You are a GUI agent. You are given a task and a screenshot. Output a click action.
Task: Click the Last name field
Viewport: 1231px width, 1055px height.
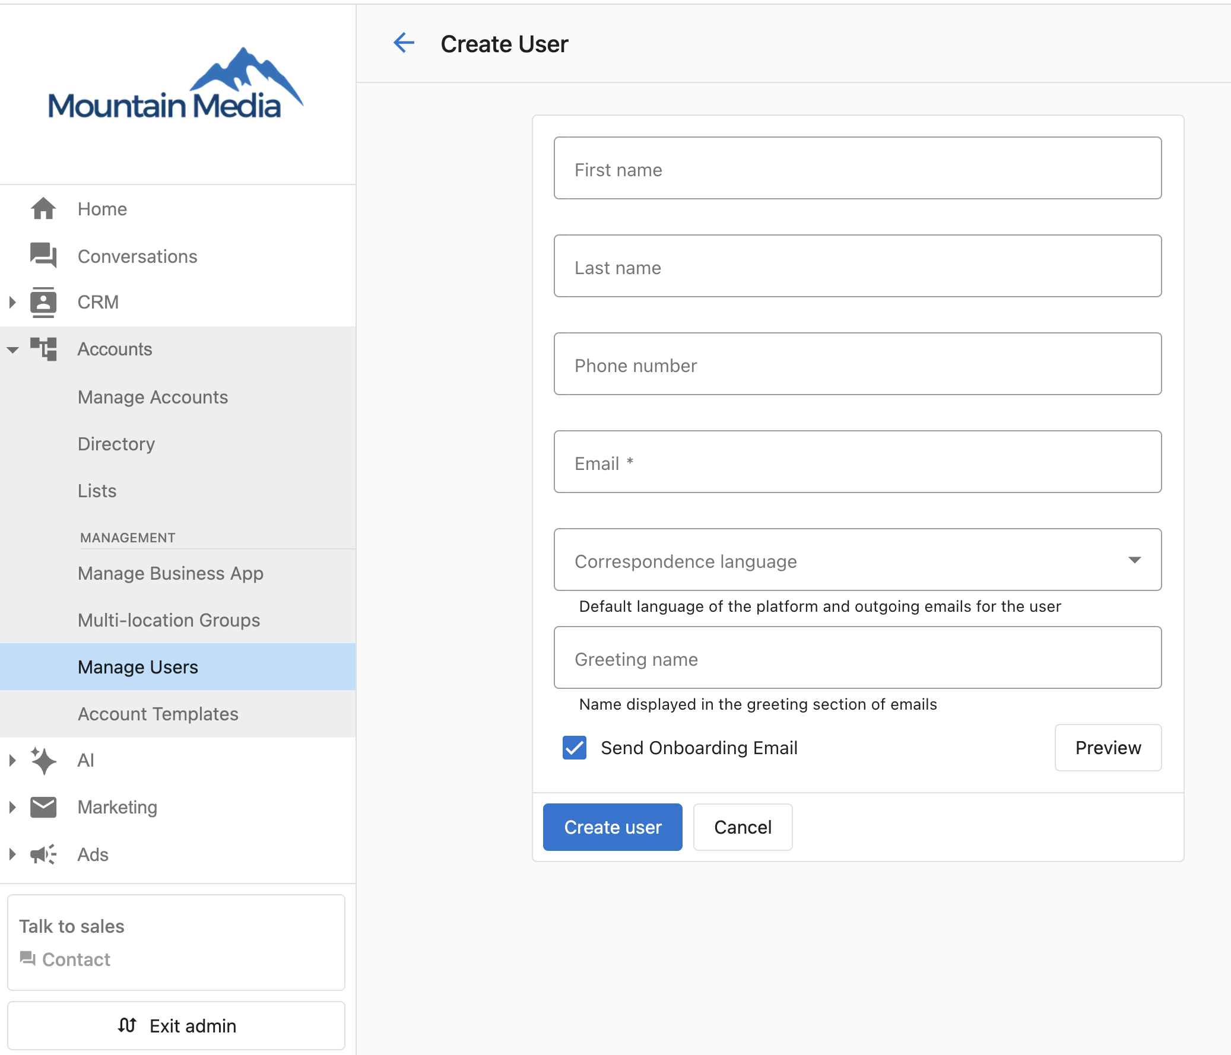pyautogui.click(x=857, y=266)
